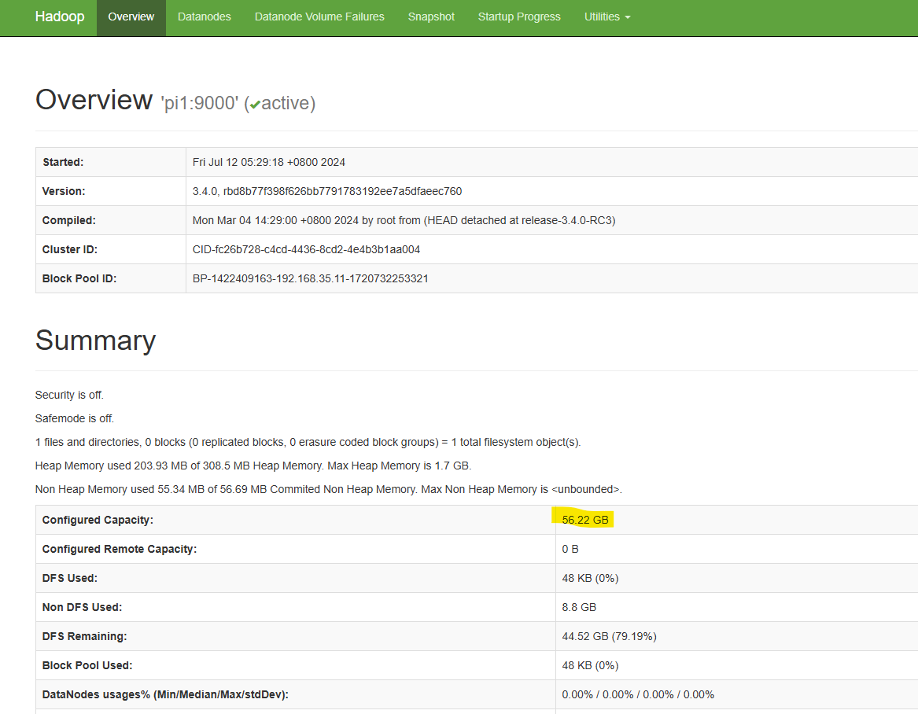Select the 44.52 GB (79.19%) value

(x=609, y=636)
